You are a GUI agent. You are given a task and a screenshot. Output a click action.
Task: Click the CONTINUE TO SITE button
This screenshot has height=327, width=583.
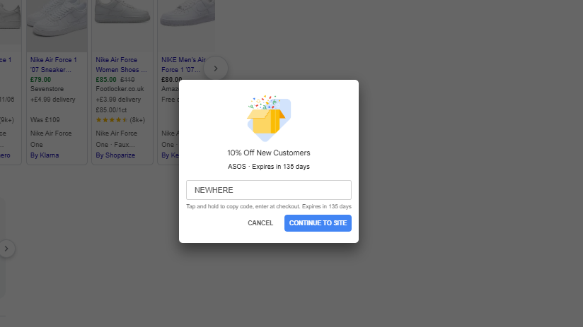coord(318,223)
